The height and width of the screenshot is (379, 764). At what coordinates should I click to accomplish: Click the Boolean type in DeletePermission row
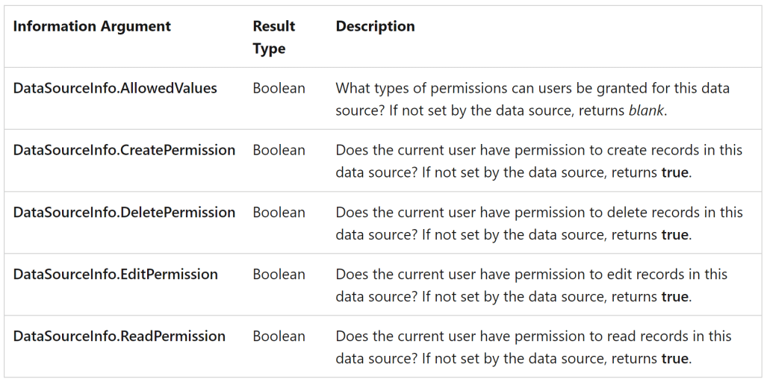[279, 212]
